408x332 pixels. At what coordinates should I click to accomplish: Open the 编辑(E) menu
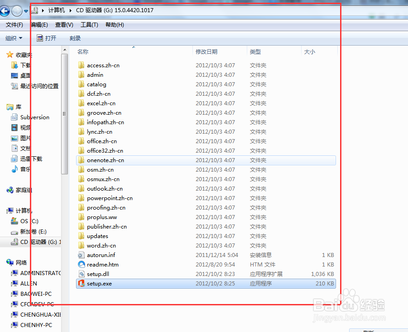pos(39,25)
